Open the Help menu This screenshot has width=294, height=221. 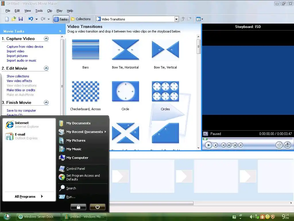(70, 11)
